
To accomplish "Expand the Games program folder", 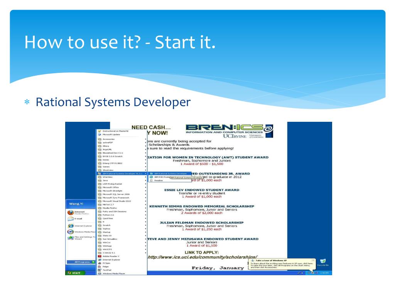I will point(122,167).
